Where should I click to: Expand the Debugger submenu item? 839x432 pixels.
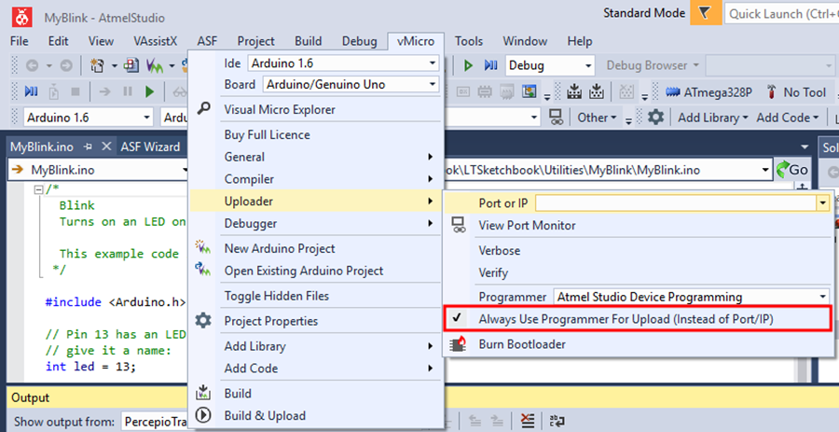(316, 223)
